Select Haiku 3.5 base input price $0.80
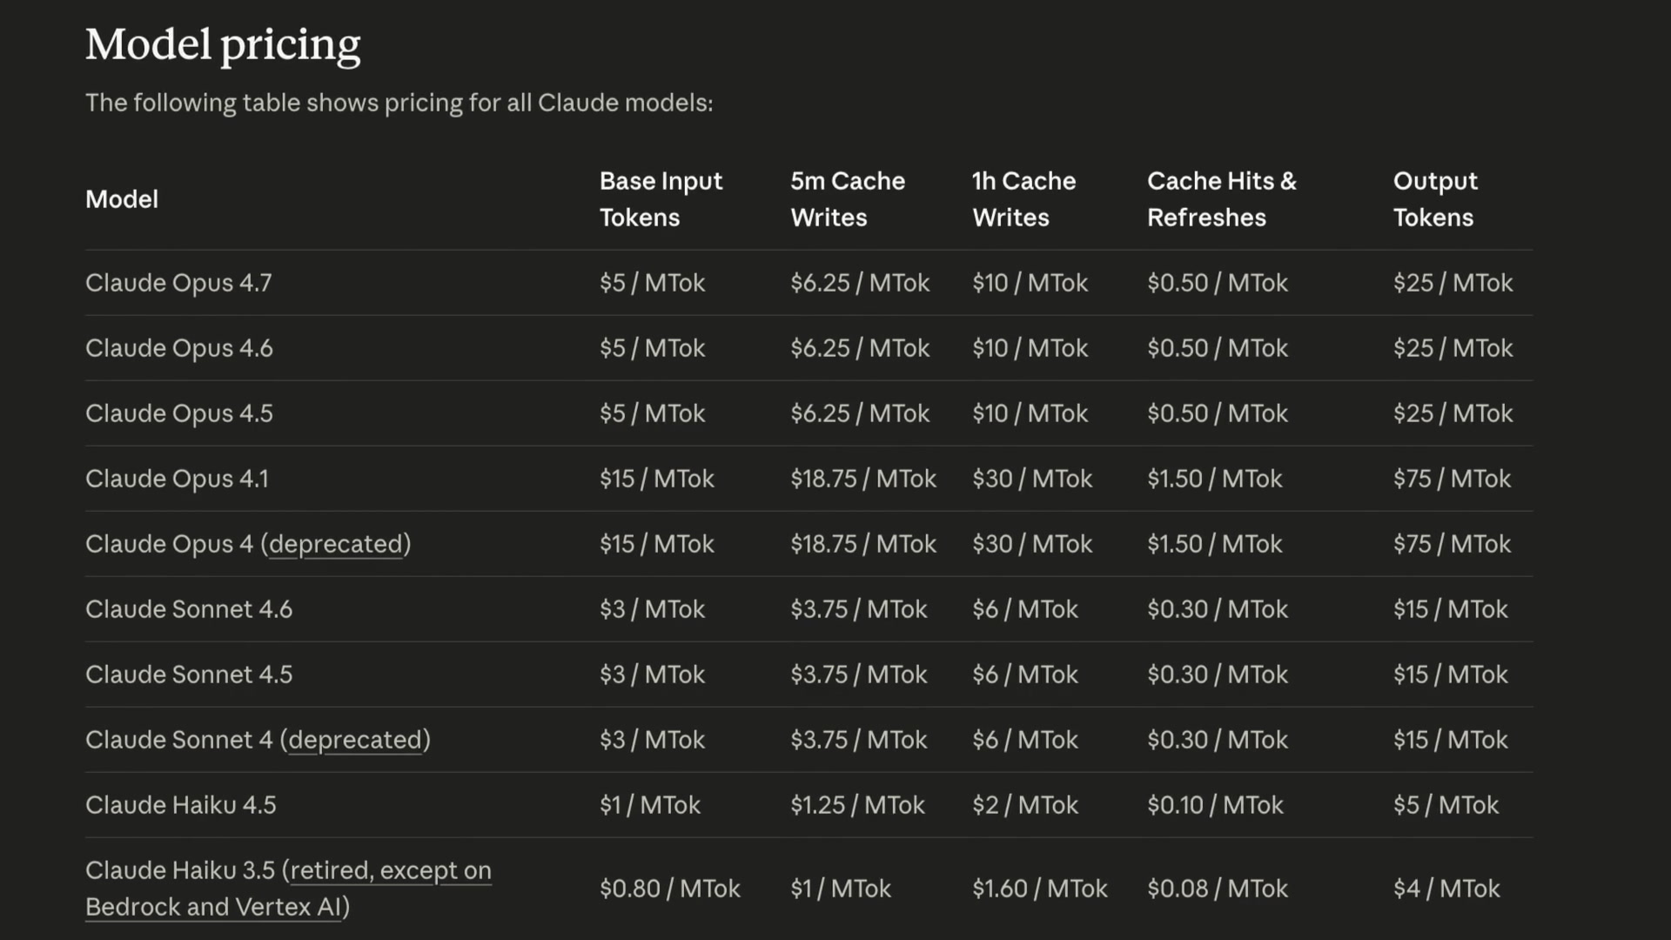 pyautogui.click(x=669, y=889)
